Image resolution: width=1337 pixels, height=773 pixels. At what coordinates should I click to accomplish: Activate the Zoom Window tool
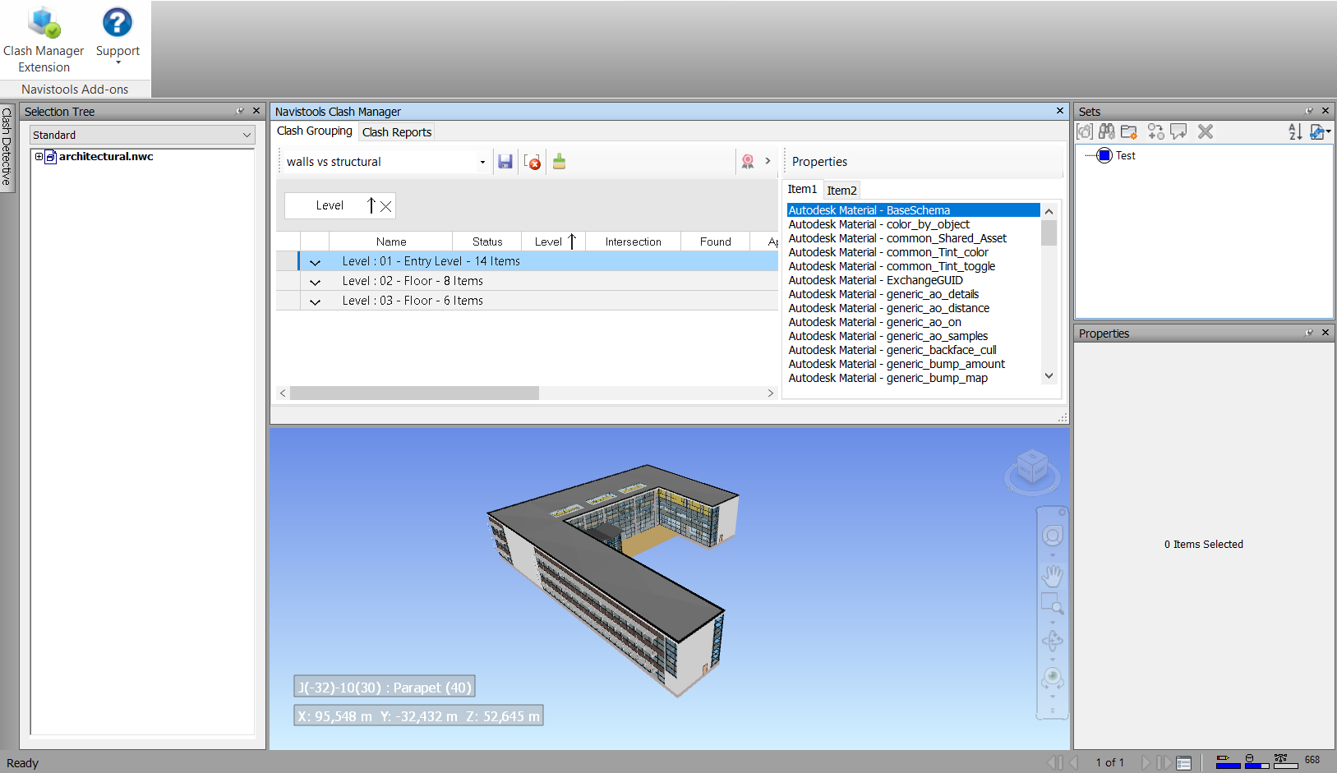click(x=1053, y=605)
